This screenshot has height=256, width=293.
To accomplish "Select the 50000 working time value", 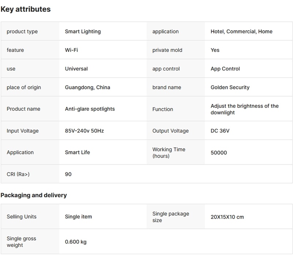I will point(219,152).
